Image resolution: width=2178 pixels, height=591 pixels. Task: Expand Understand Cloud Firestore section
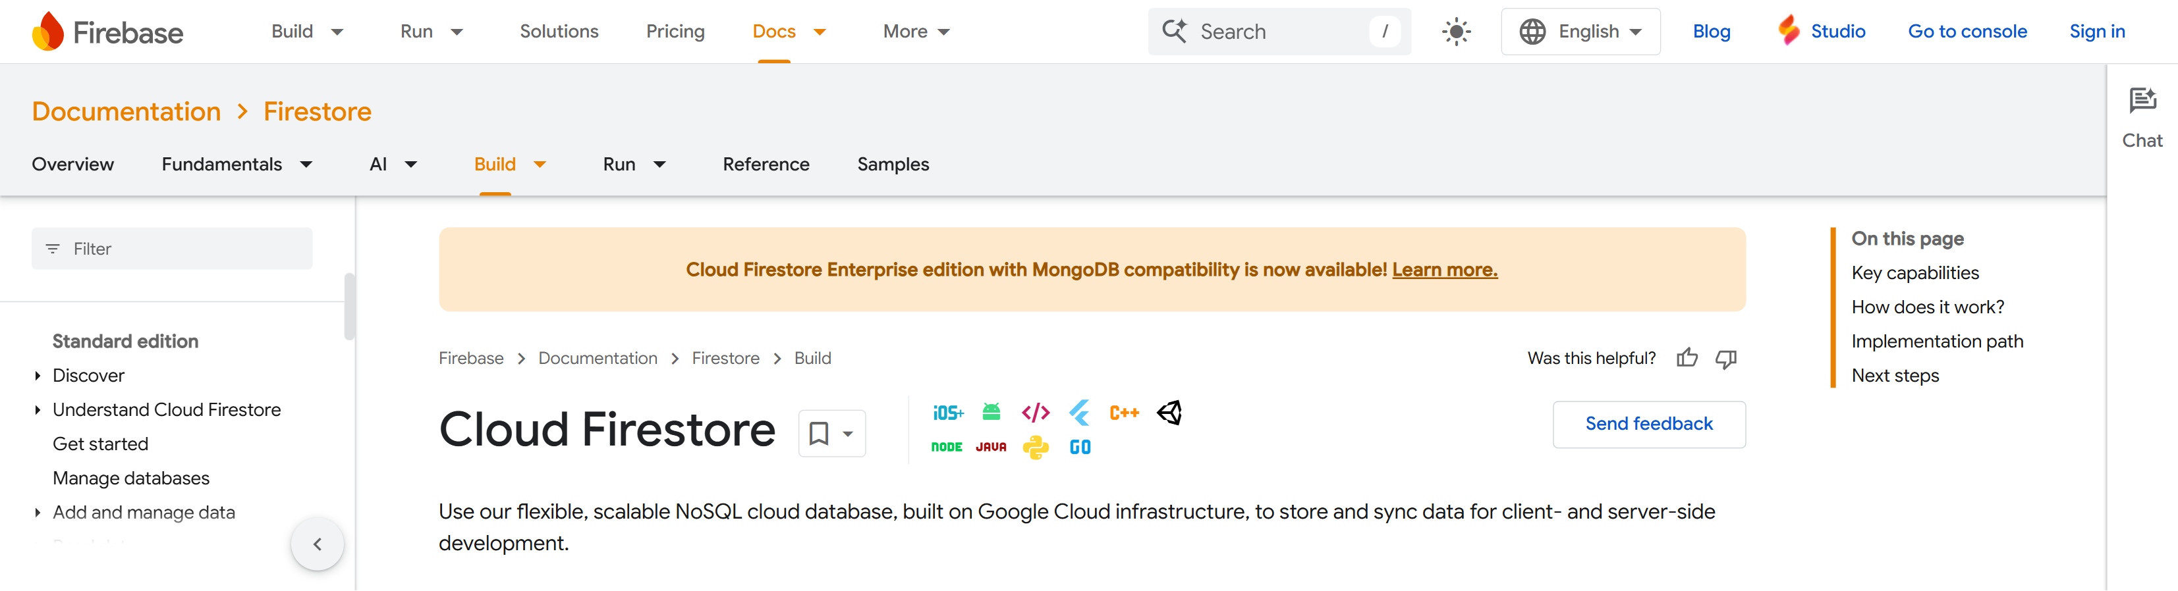coord(37,409)
